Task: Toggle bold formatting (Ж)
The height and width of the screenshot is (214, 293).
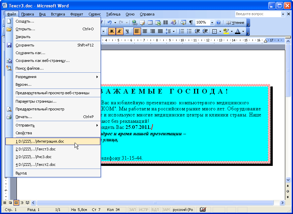Action: pyautogui.click(x=111, y=31)
